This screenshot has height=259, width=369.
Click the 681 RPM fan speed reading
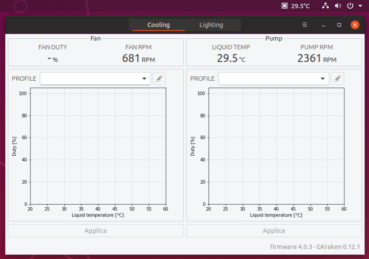point(137,59)
